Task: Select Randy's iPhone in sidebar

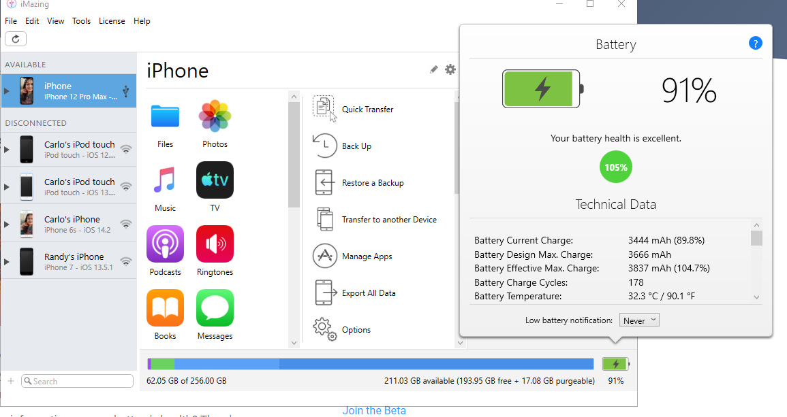Action: click(x=69, y=262)
